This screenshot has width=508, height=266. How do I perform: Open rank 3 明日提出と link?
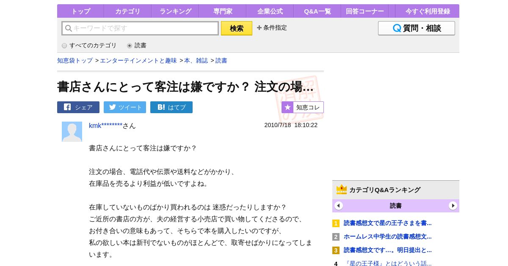[388, 250]
